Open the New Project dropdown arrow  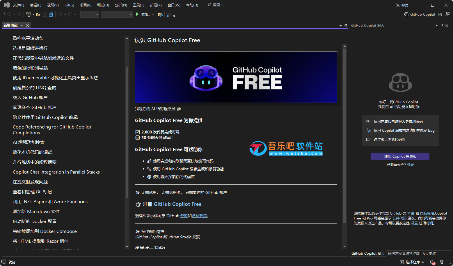(33, 14)
